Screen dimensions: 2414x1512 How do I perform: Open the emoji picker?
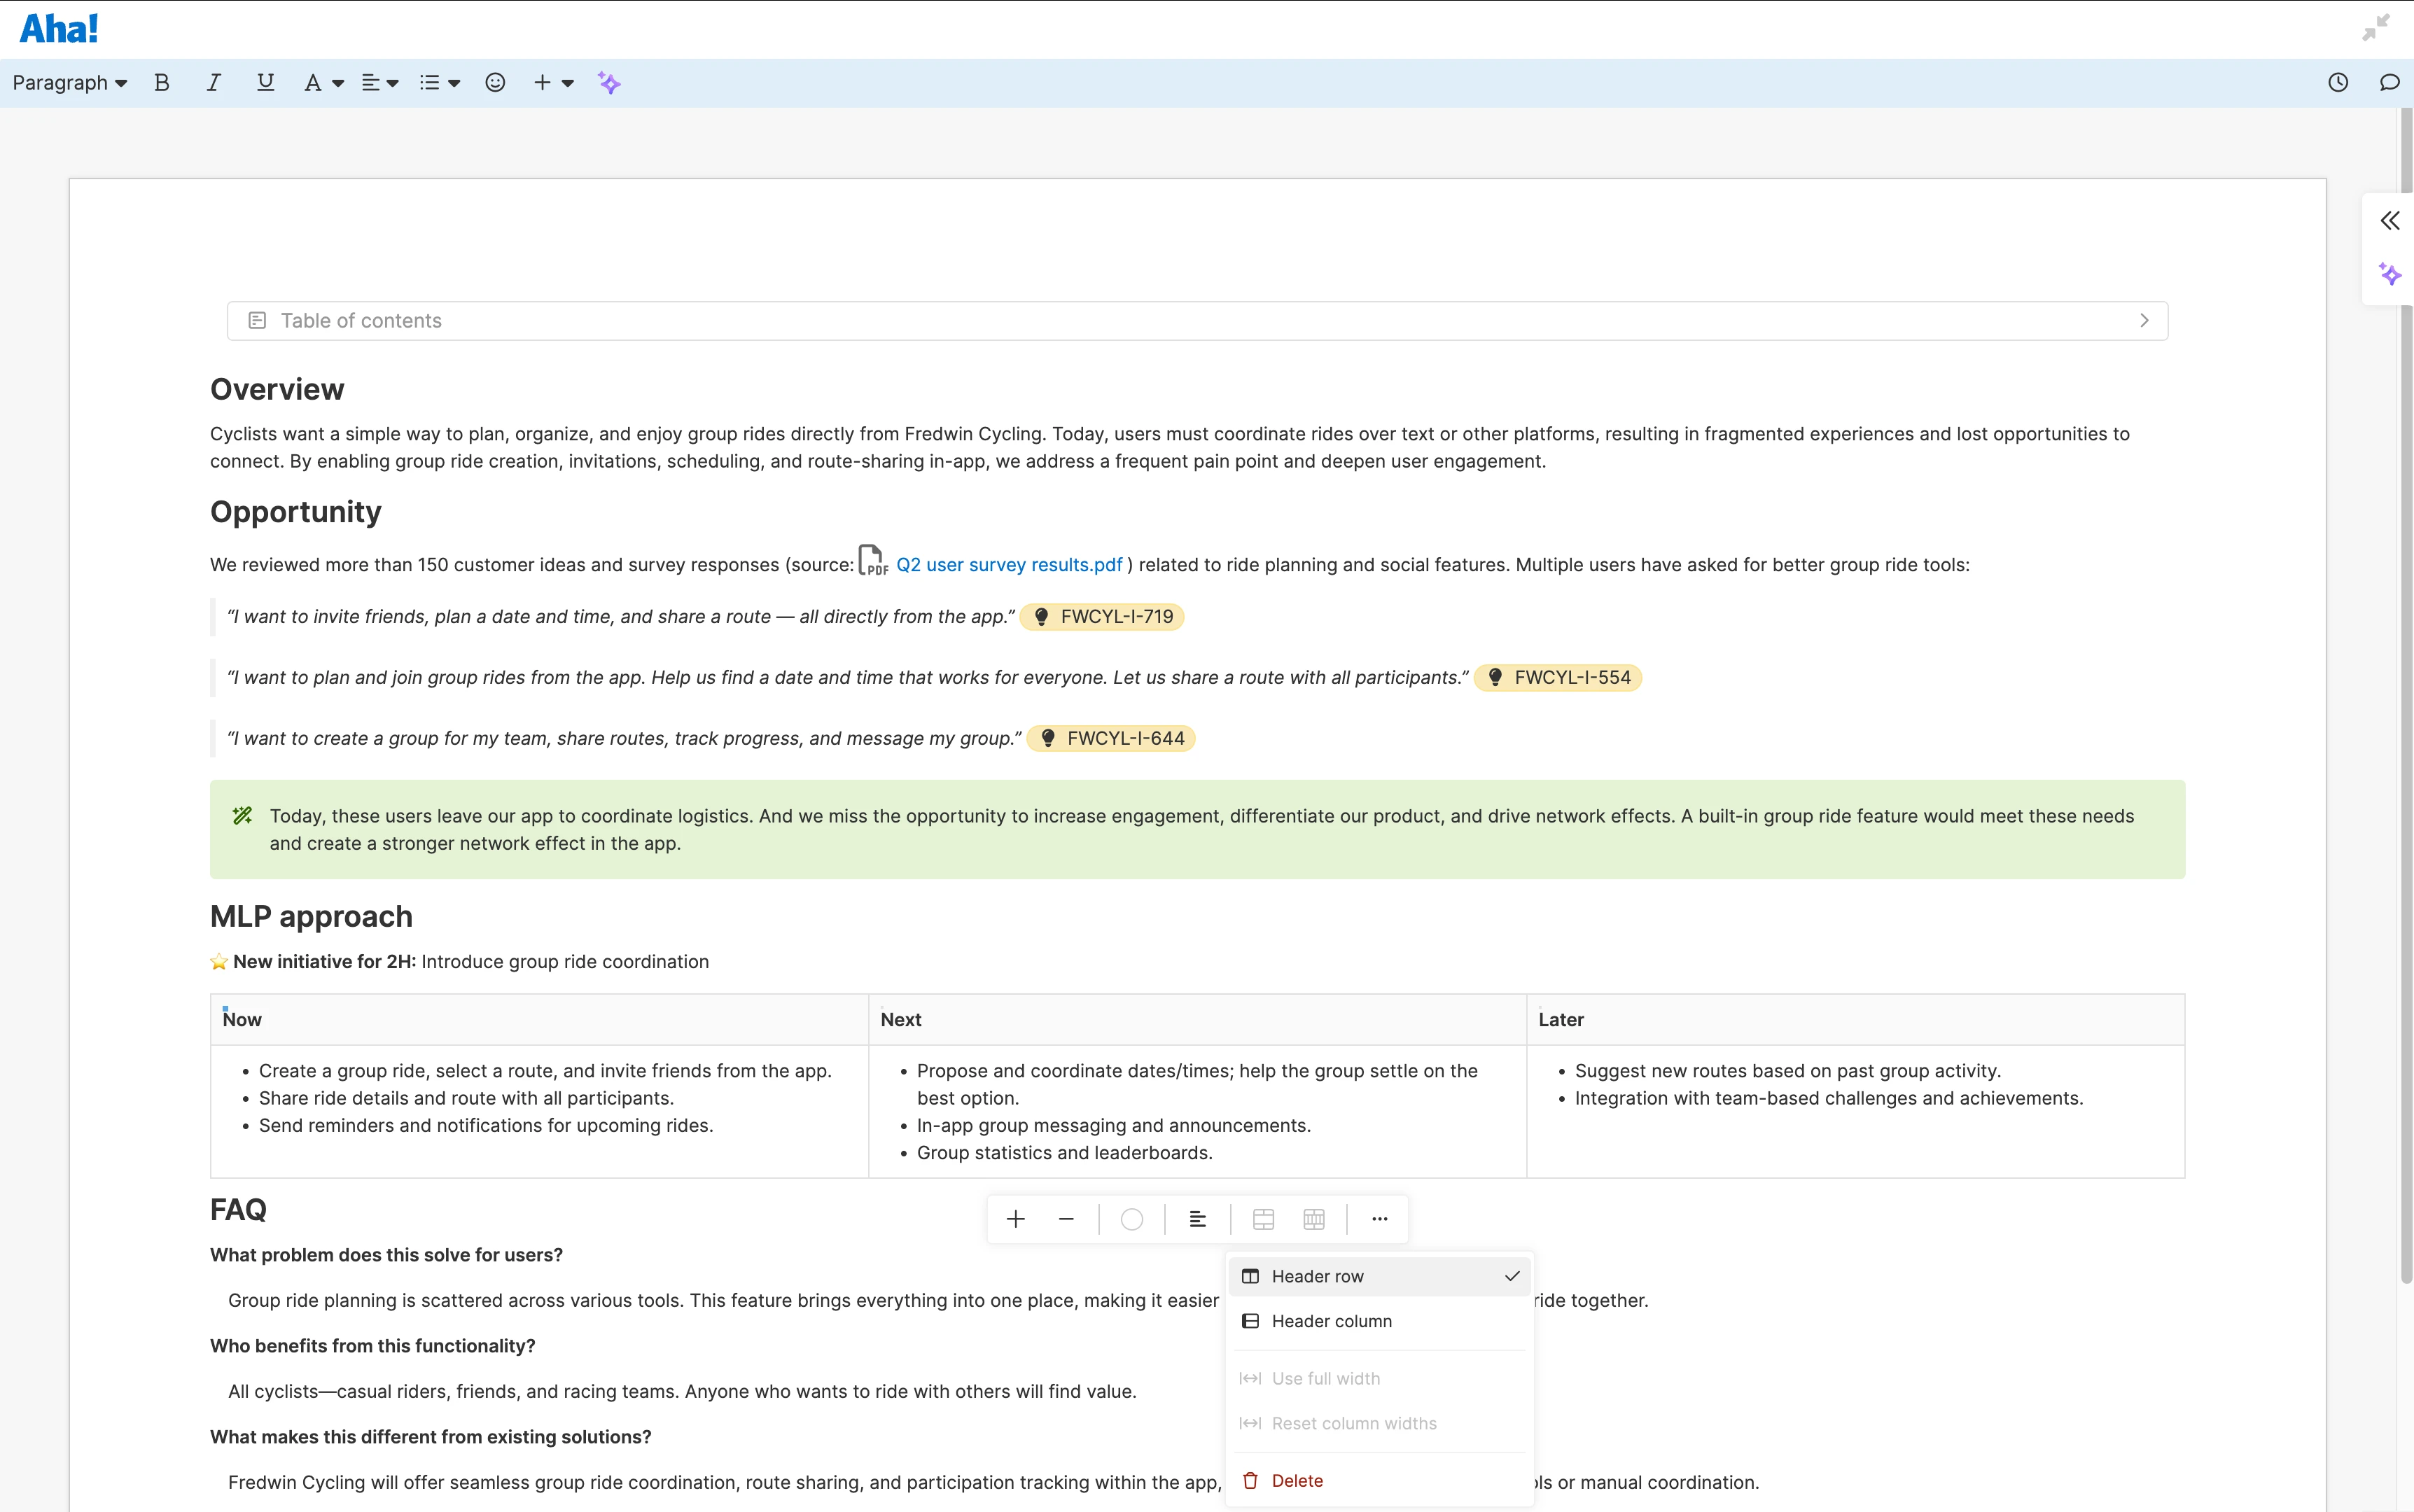coord(495,83)
